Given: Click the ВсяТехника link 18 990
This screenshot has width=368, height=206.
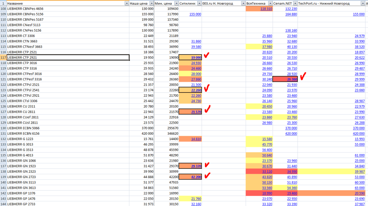Looking at the screenshot, I should click(x=267, y=193).
